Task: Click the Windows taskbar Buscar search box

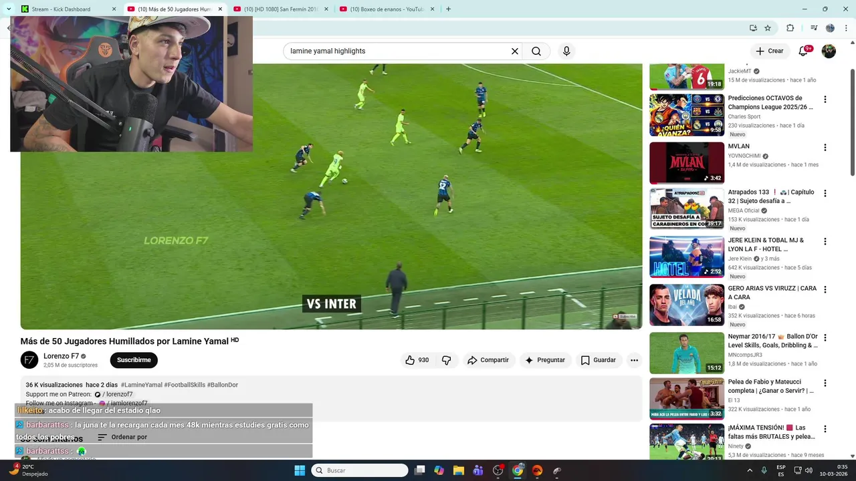Action: click(360, 470)
